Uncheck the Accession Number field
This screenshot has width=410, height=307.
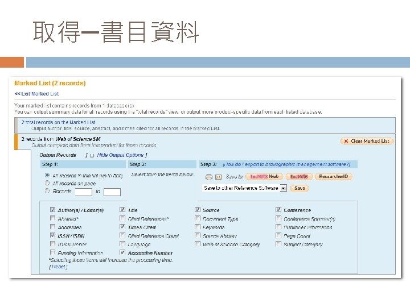[122, 252]
